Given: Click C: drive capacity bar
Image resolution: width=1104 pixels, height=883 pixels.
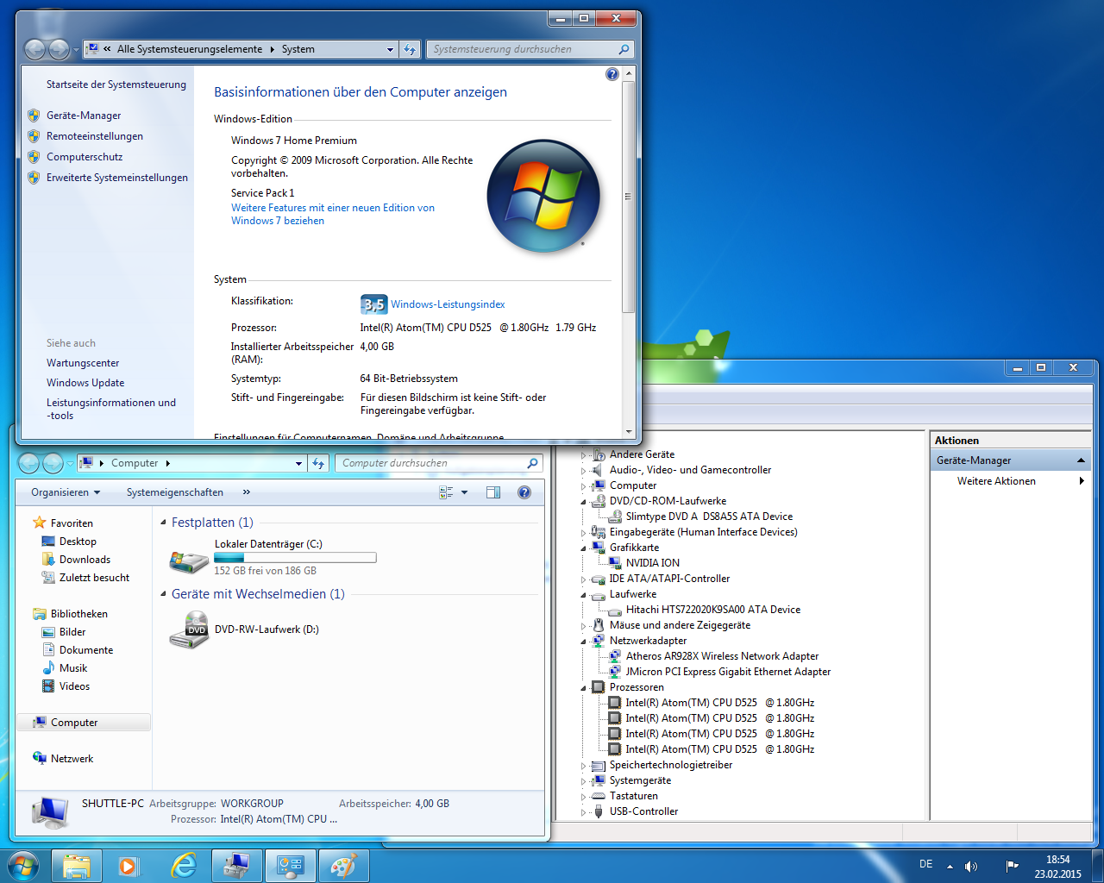Looking at the screenshot, I should pyautogui.click(x=295, y=558).
